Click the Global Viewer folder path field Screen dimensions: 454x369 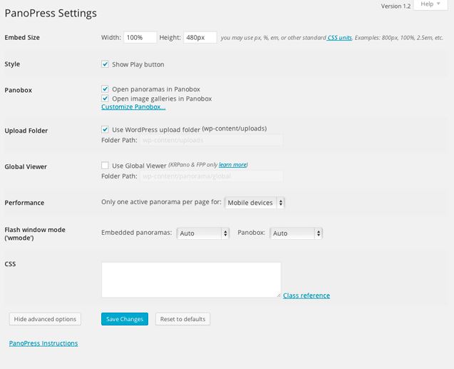click(212, 176)
